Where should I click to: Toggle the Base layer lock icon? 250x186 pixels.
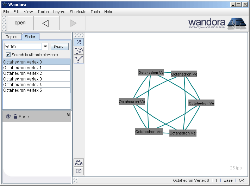pyautogui.click(x=15, y=116)
